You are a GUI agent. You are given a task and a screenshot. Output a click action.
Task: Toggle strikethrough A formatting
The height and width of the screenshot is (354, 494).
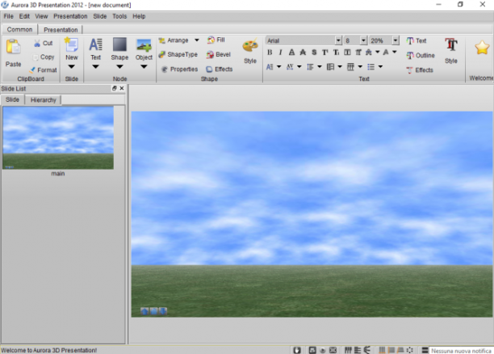point(303,53)
